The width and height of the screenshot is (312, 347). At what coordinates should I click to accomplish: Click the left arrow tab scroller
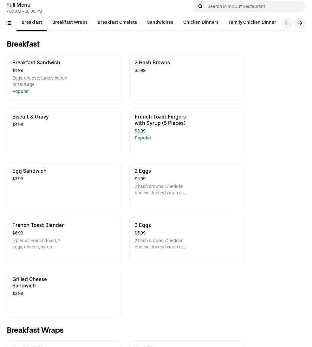[287, 23]
